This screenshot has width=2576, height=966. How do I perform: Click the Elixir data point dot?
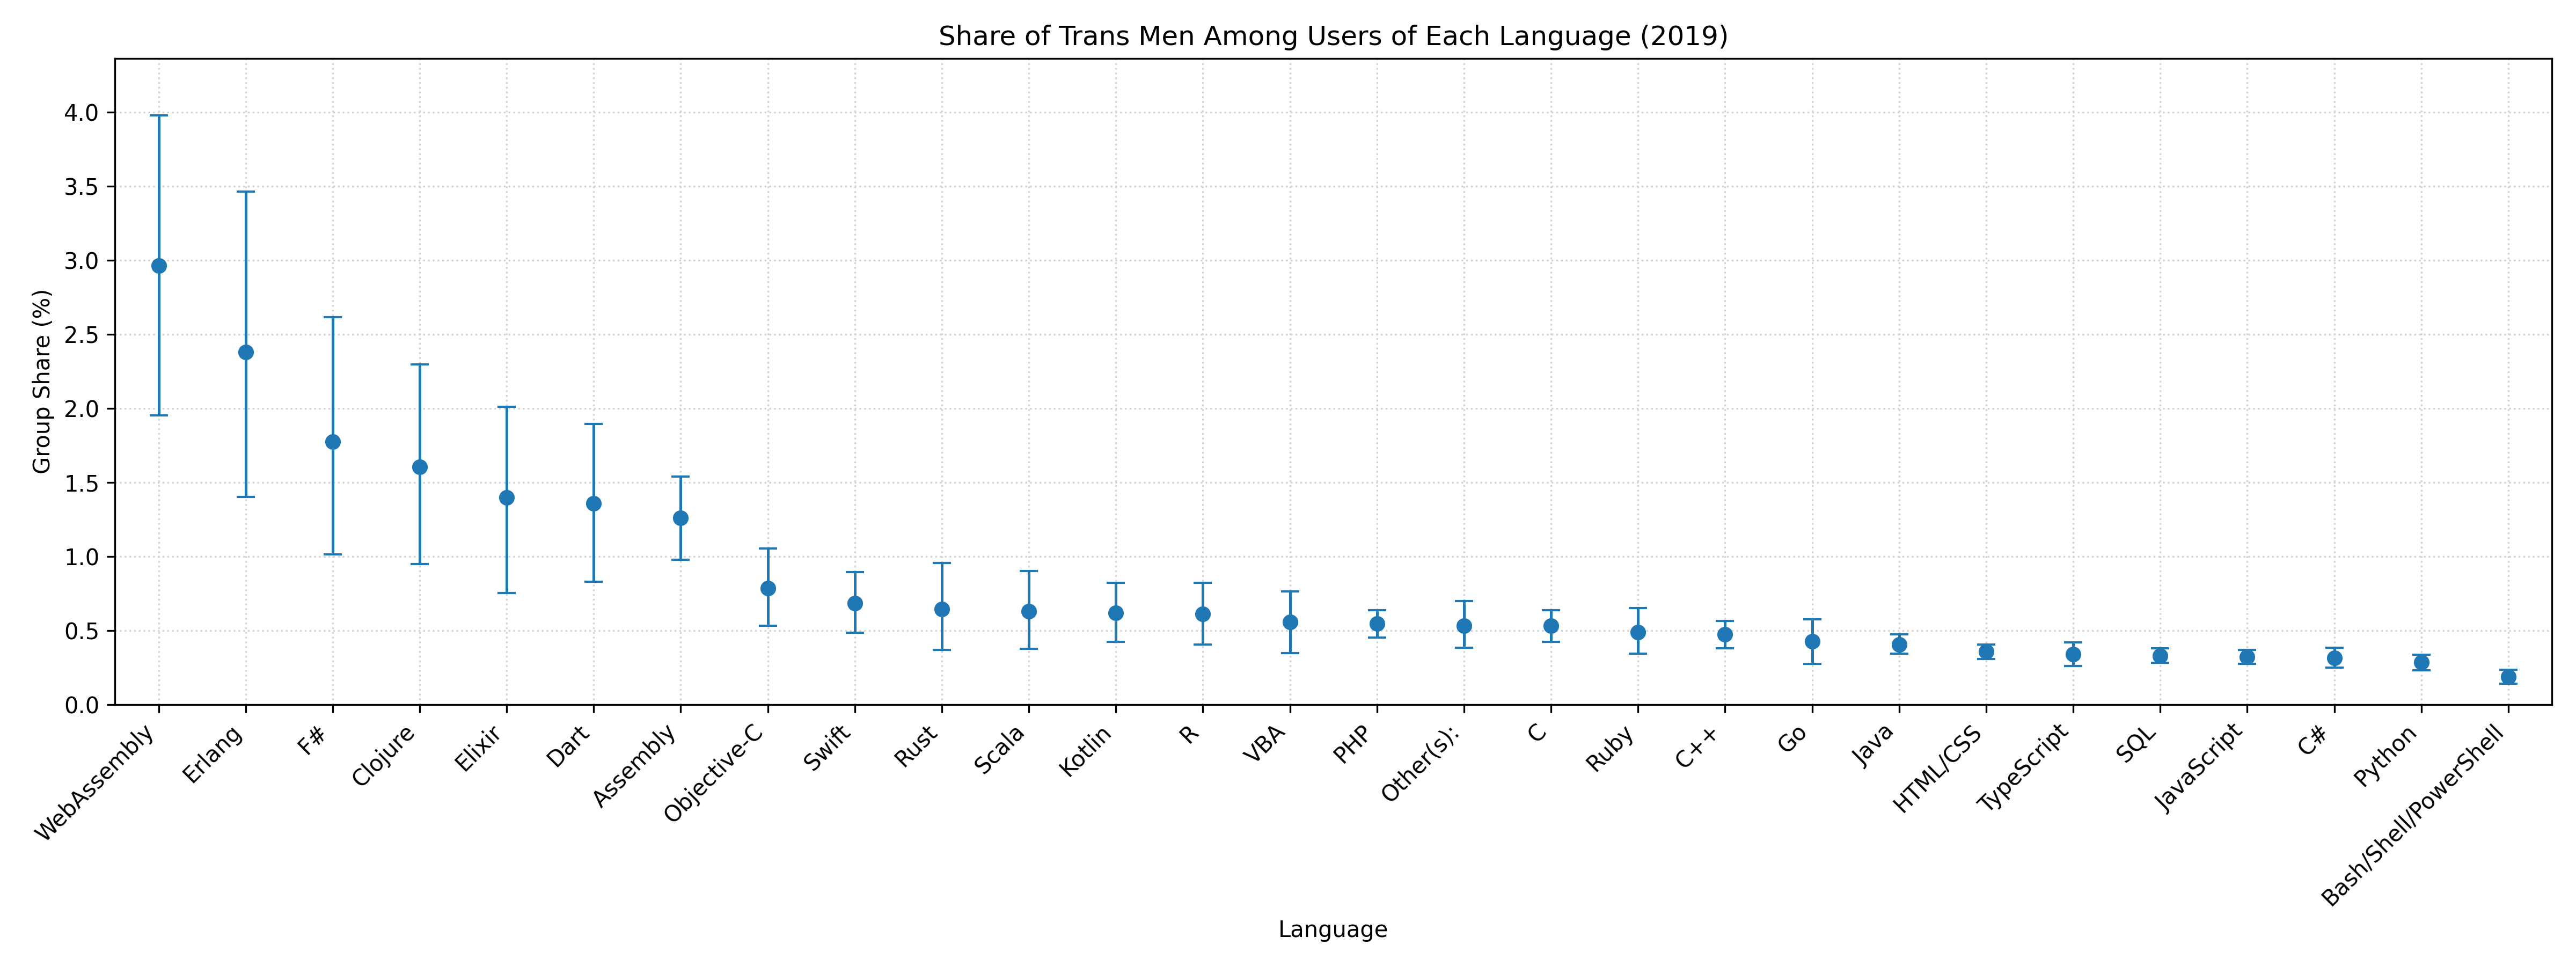(x=507, y=498)
